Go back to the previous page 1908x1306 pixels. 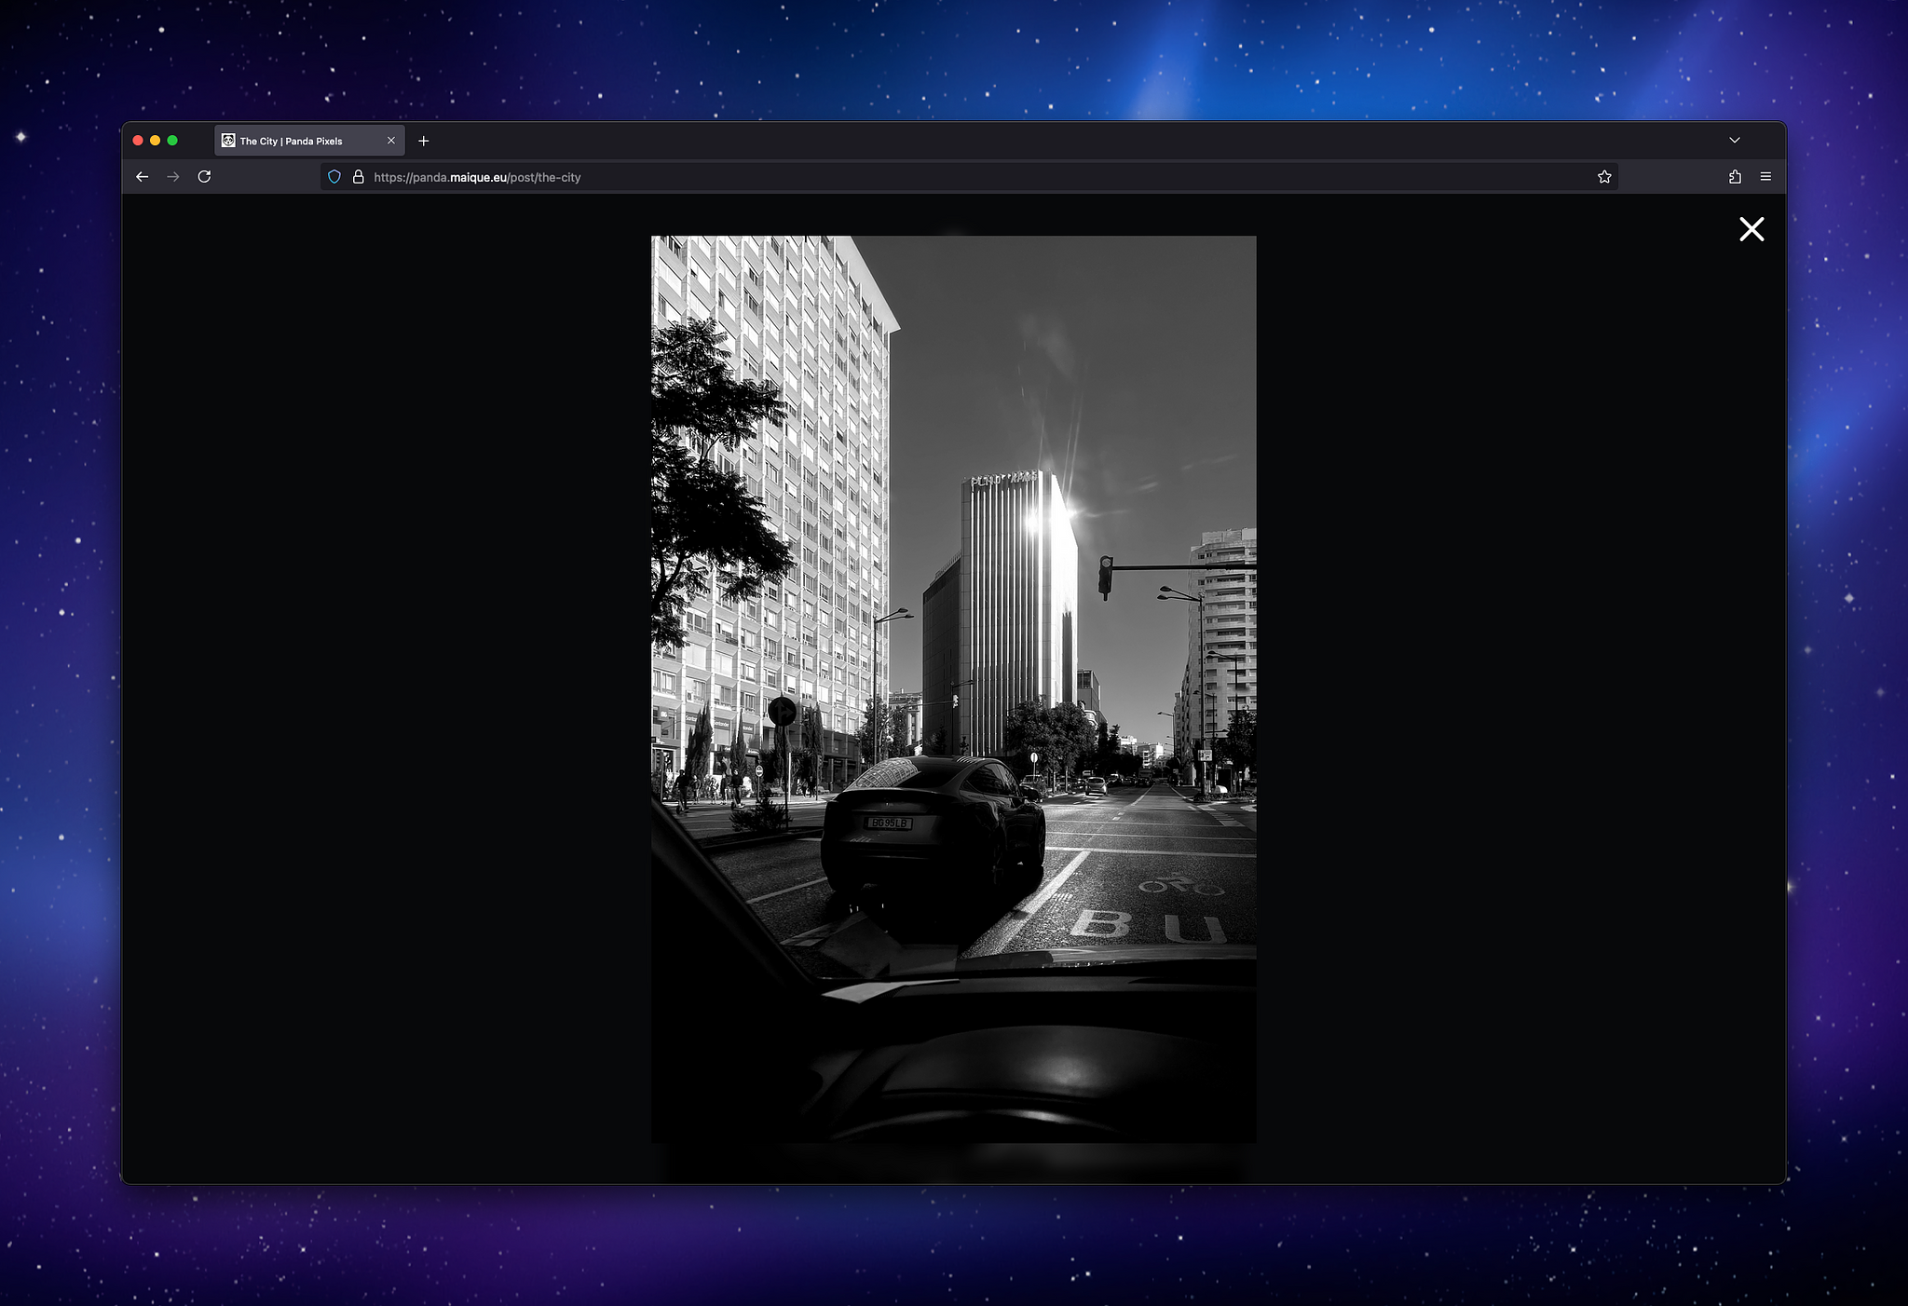[x=142, y=177]
